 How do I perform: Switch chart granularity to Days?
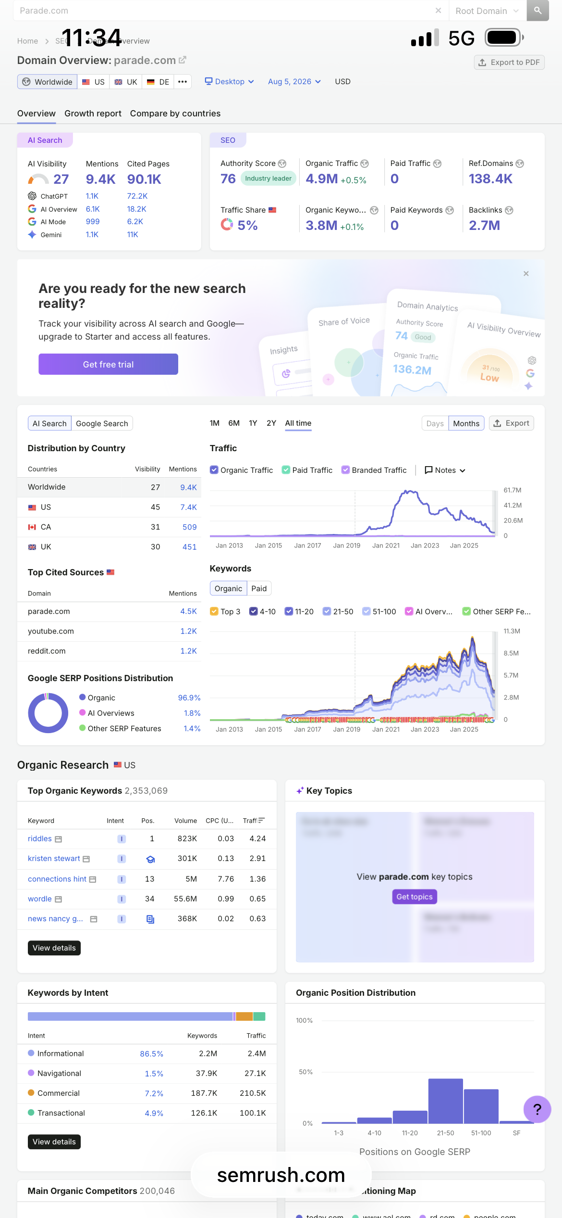tap(435, 423)
